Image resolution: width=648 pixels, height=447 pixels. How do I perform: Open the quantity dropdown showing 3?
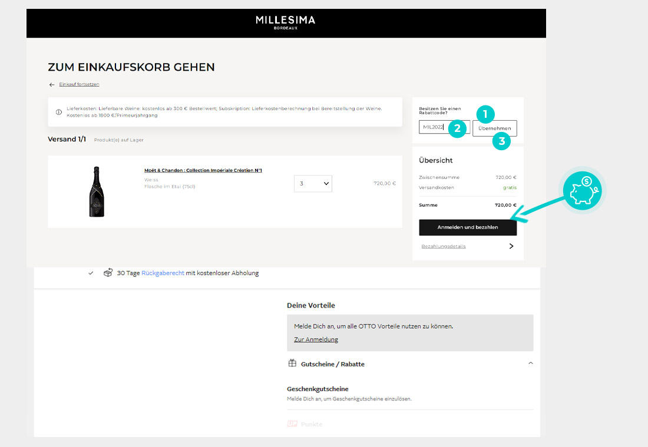[313, 183]
